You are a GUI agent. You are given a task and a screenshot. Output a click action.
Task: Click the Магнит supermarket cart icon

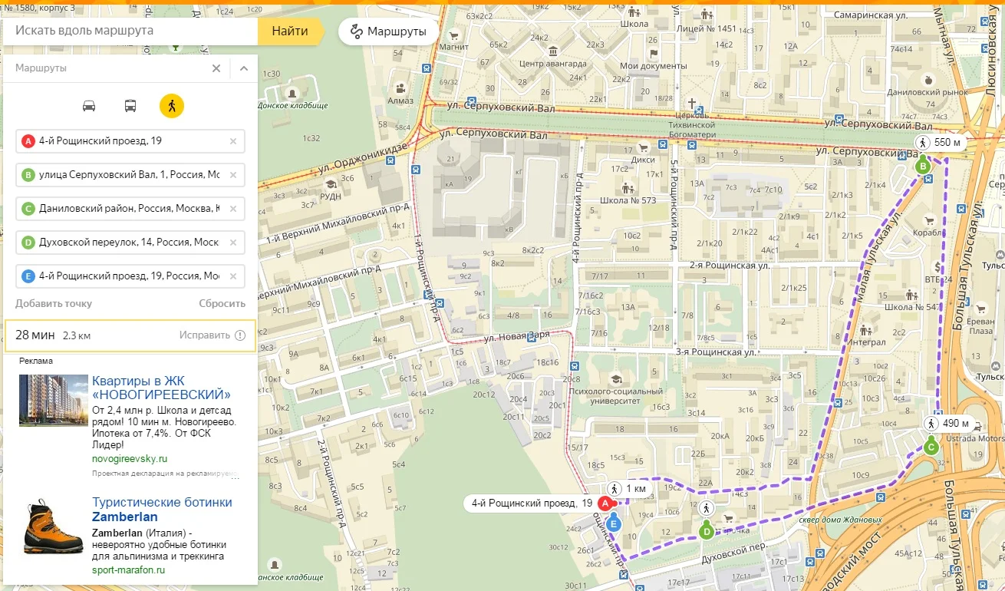pos(454,35)
